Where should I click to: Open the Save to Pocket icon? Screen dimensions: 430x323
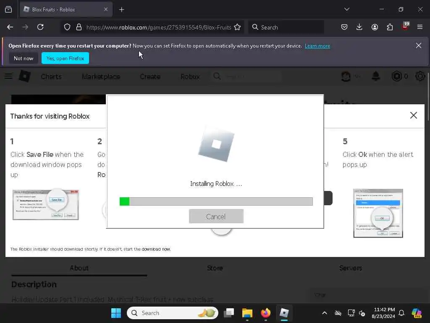click(x=344, y=27)
